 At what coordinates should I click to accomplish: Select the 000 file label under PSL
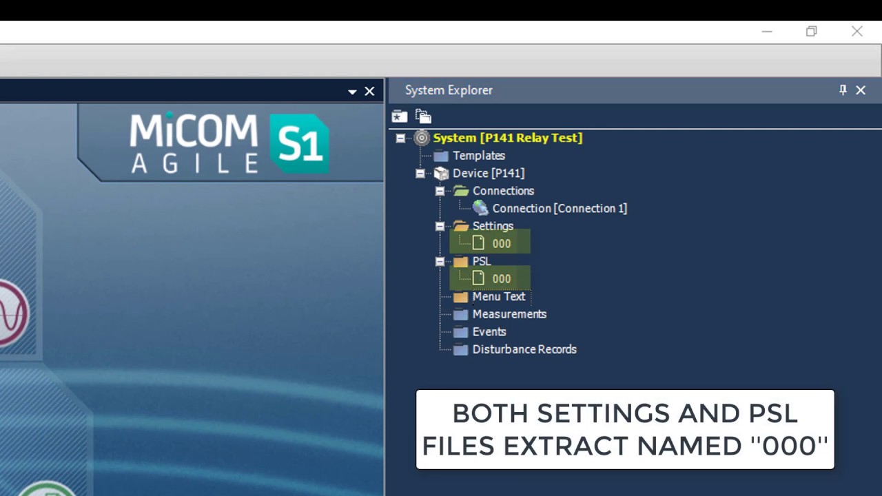click(502, 279)
